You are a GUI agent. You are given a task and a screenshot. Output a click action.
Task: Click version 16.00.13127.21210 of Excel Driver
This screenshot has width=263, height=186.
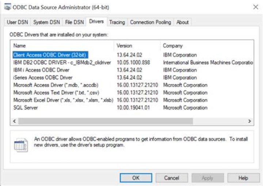(x=137, y=100)
